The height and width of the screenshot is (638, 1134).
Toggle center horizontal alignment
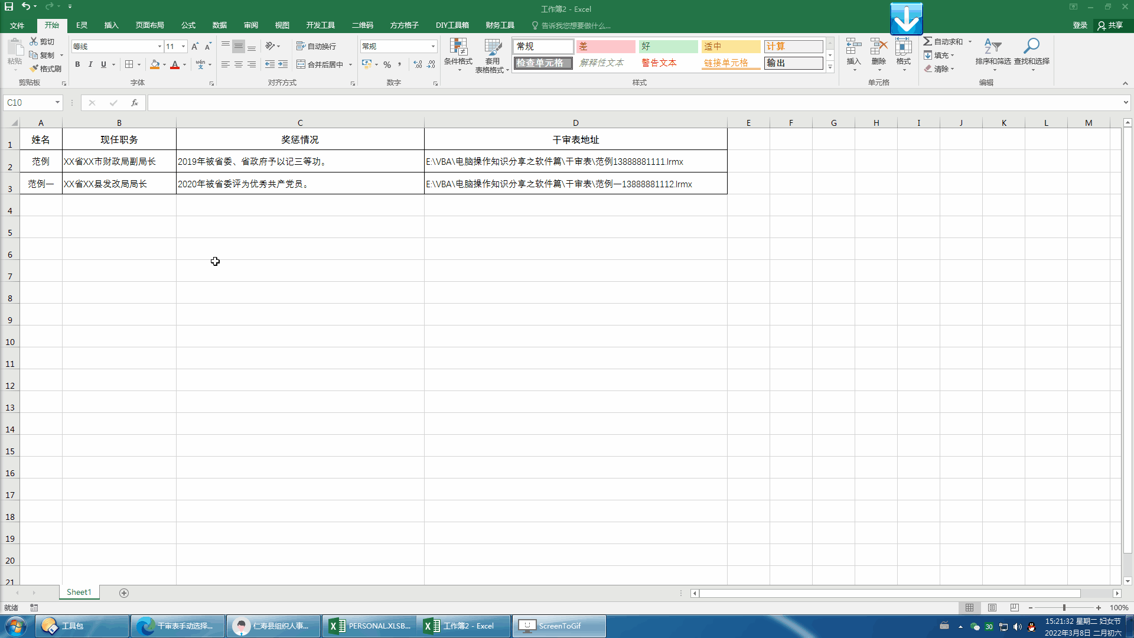coord(239,64)
